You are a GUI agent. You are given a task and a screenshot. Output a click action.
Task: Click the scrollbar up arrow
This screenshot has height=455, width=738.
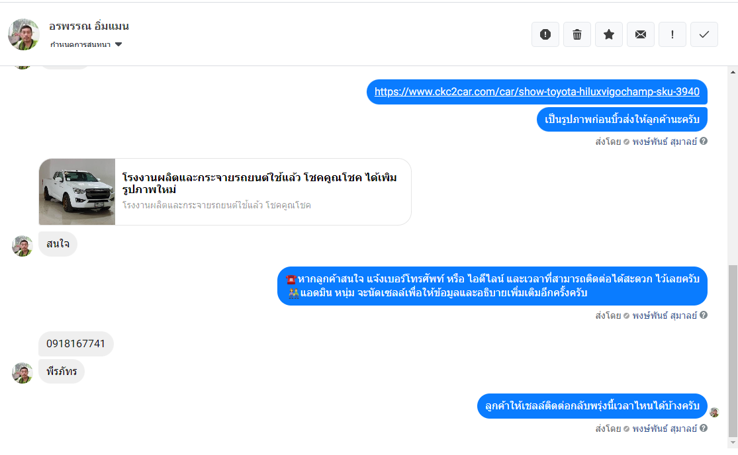[x=733, y=72]
